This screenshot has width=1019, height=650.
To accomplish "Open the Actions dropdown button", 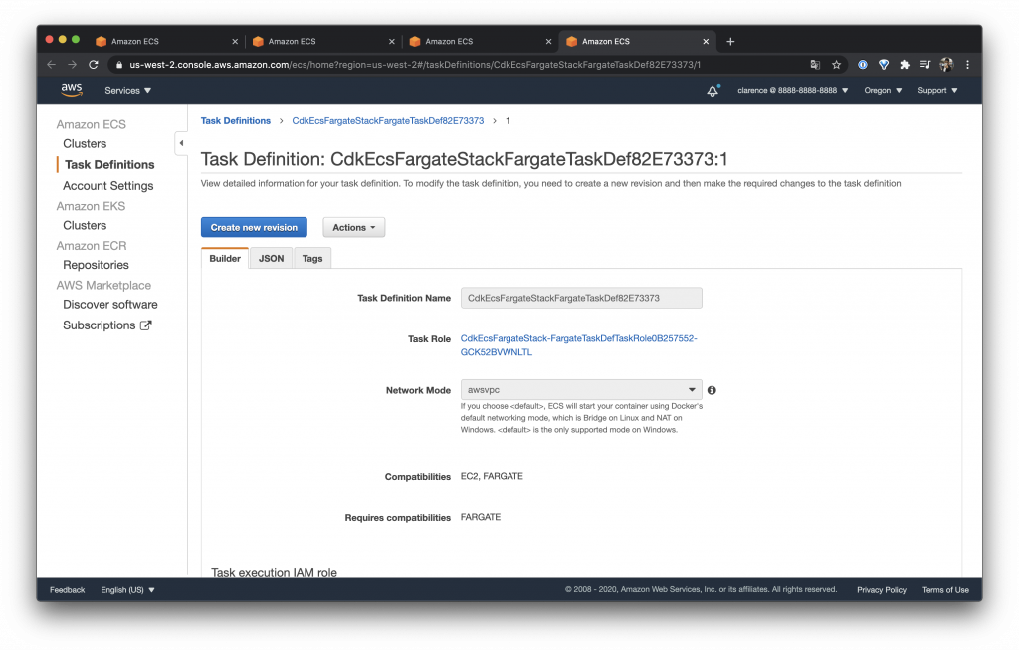I will click(354, 227).
